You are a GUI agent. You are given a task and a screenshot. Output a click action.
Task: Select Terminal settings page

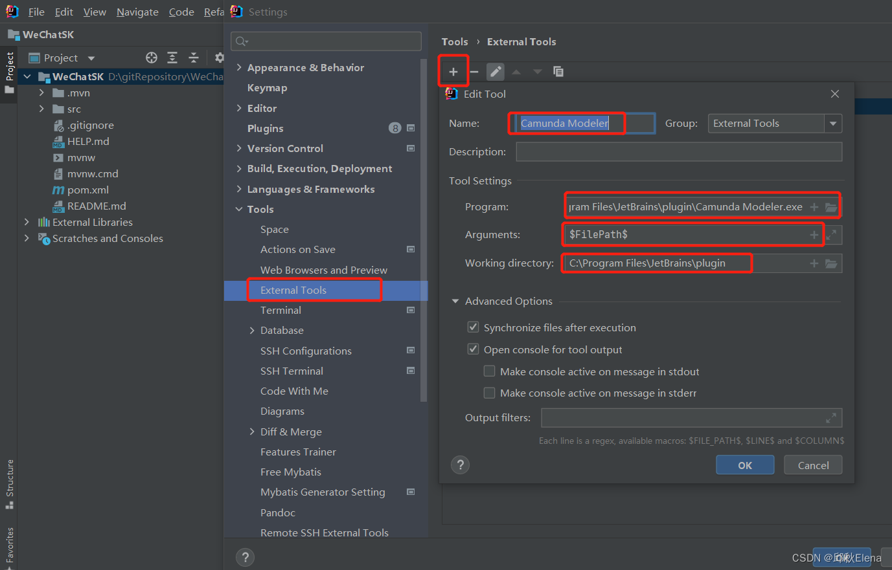(x=280, y=310)
